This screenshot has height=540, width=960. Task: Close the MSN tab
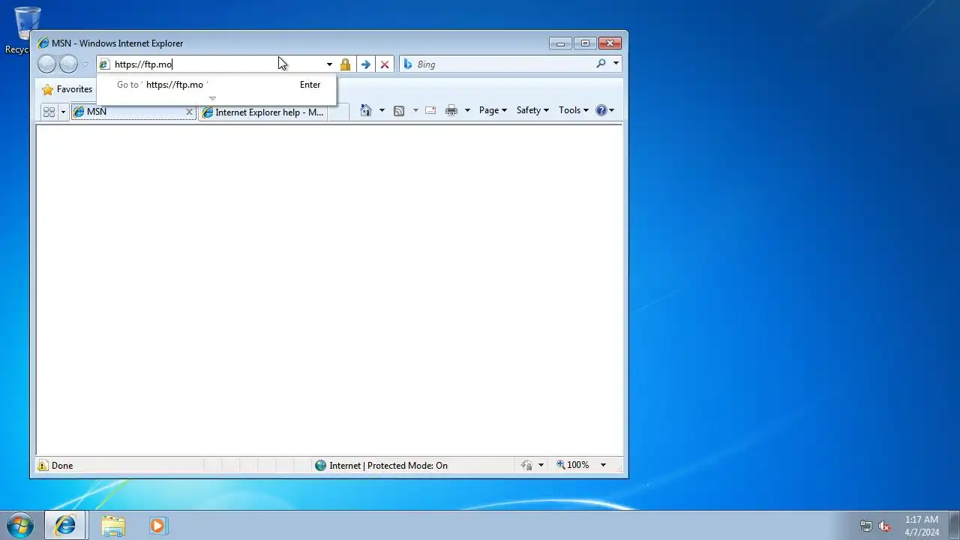(190, 112)
